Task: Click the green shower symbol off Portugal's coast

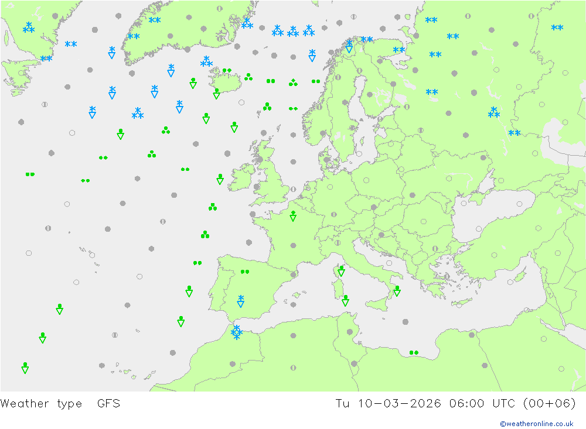Action: (189, 291)
